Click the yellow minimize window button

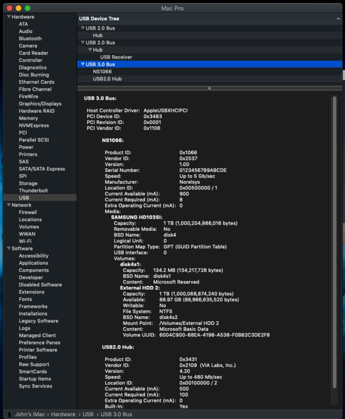coord(18,8)
